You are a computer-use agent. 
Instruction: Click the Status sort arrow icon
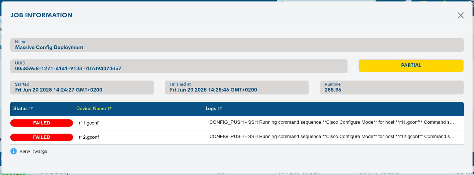tap(31, 109)
